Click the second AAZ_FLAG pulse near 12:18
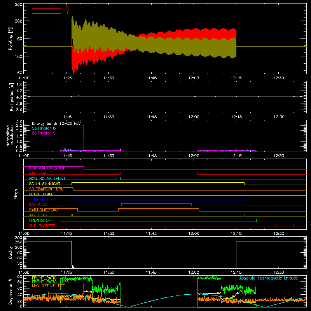Image resolution: width=311 pixels, height=311 pixels. coord(244,215)
